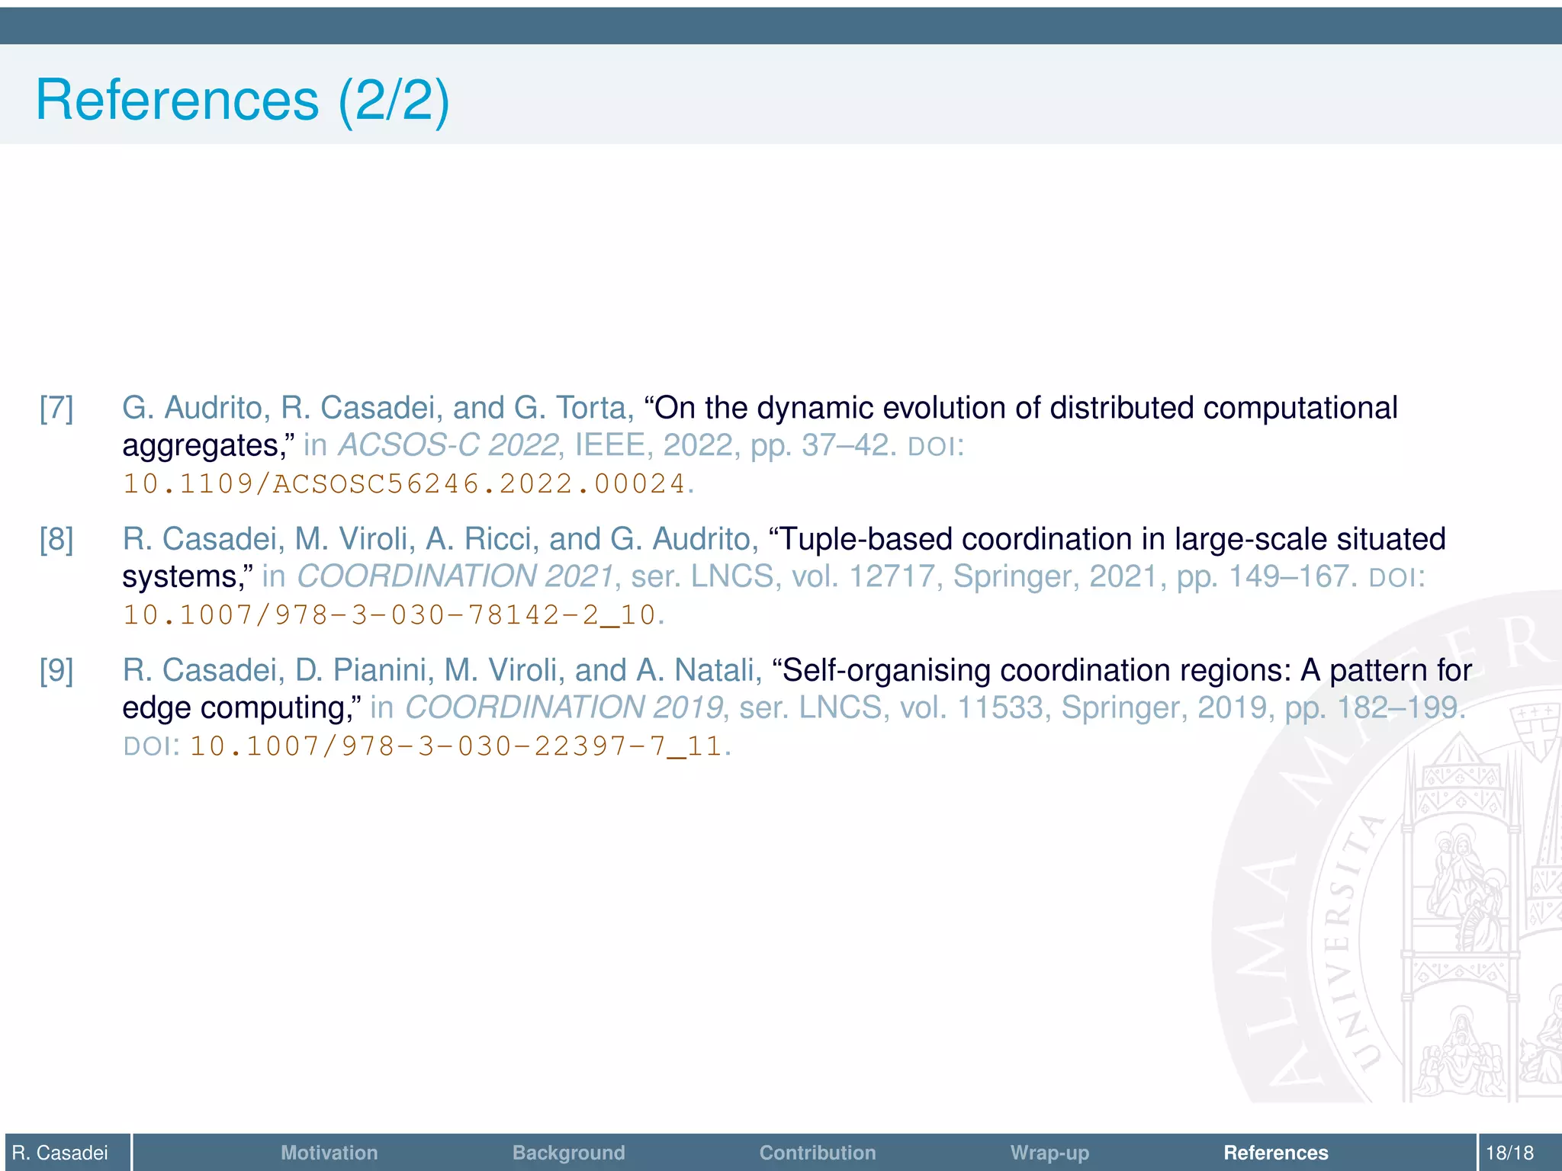Viewport: 1562px width, 1171px height.
Task: Click title 'On the dynamic evolution of distributed'
Action: (x=920, y=408)
